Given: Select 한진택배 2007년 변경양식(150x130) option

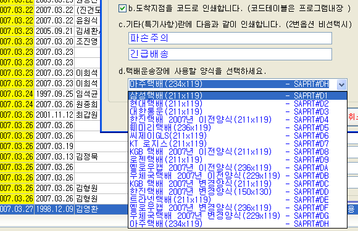Looking at the screenshot, I should point(238,192).
